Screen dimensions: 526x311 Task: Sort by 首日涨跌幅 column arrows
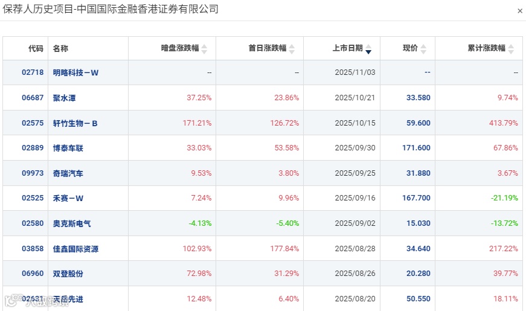[292, 49]
